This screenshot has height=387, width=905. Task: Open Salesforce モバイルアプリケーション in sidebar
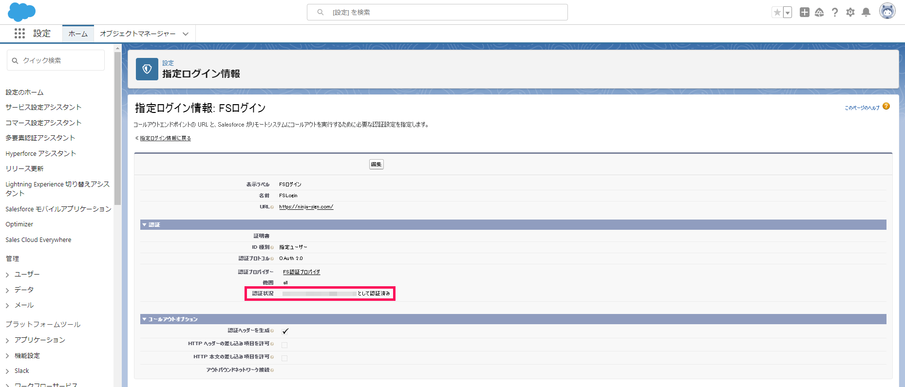point(58,209)
